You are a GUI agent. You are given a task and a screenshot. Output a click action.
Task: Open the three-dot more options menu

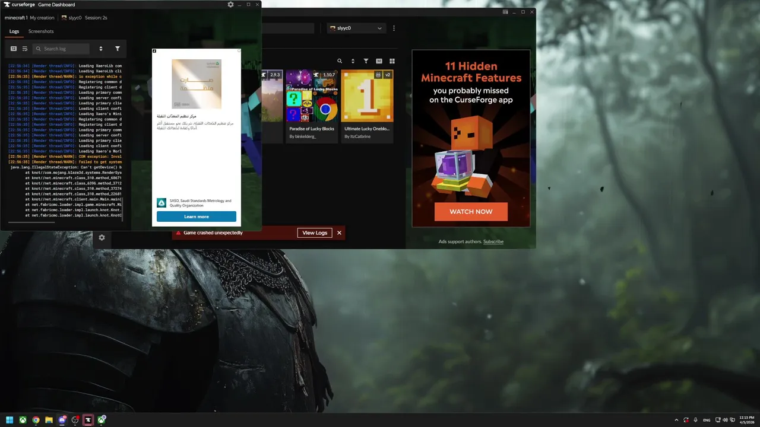(x=394, y=28)
